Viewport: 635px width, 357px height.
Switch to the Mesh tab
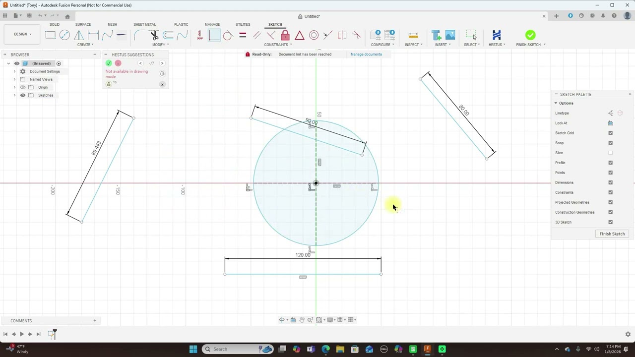click(x=112, y=24)
